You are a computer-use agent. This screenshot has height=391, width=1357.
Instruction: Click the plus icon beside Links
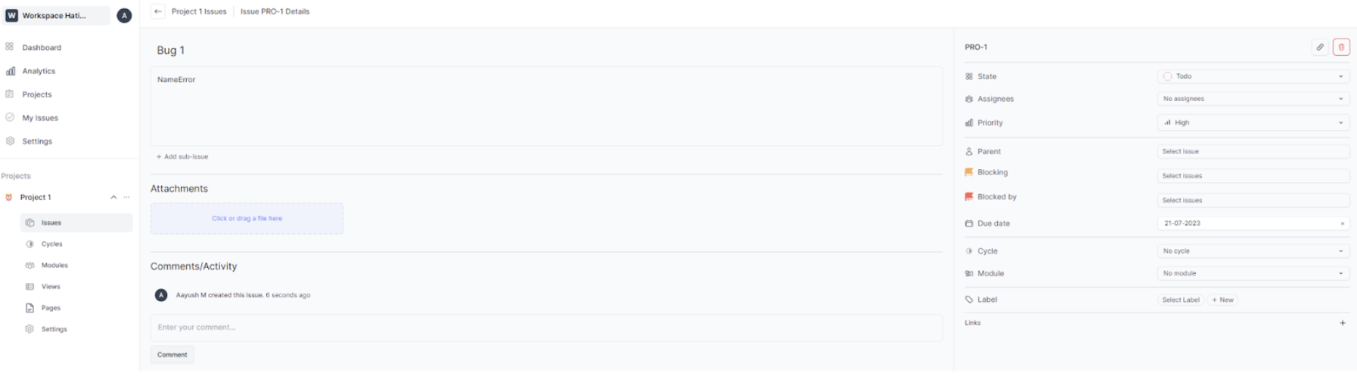1343,323
